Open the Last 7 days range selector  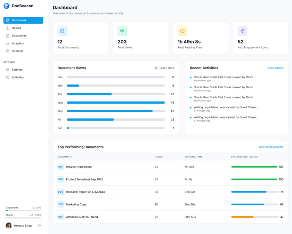pyautogui.click(x=164, y=68)
